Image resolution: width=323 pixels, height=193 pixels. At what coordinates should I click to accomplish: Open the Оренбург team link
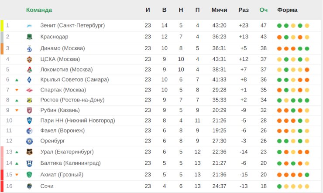pos(52,141)
